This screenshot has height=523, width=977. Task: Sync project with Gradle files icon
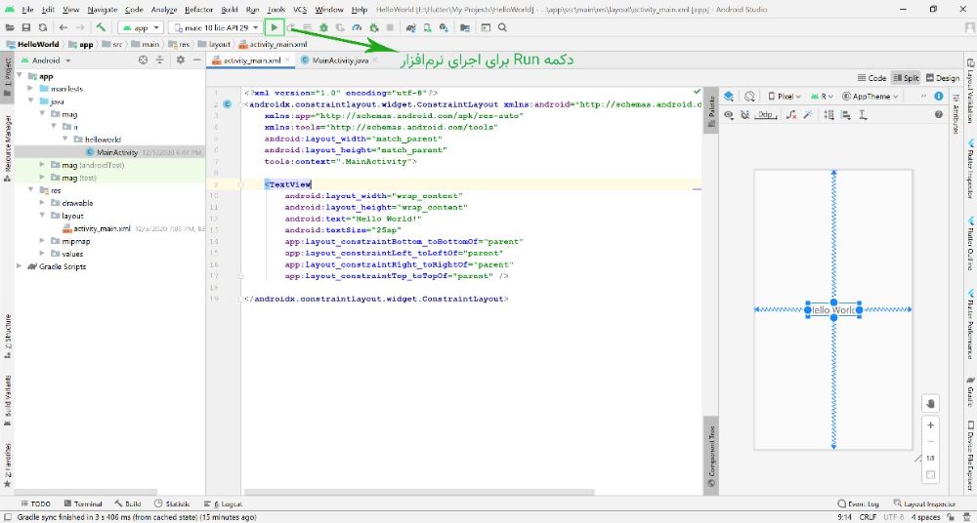(410, 27)
